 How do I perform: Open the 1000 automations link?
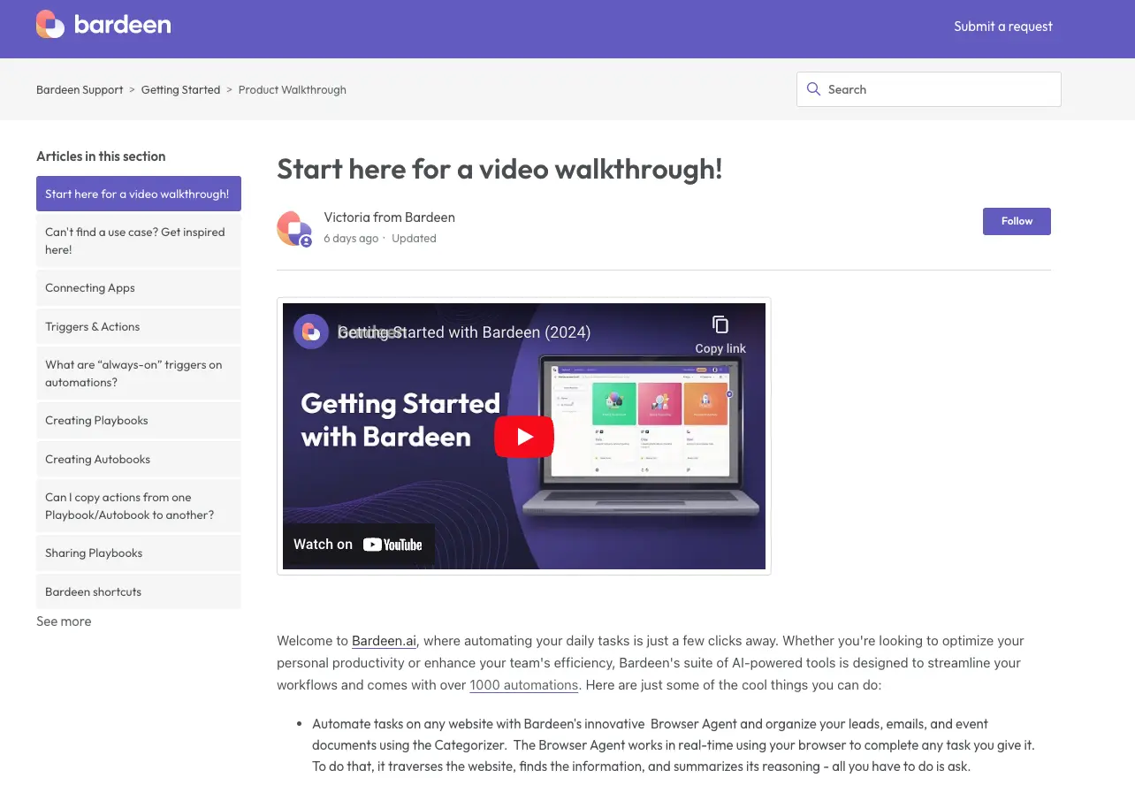(524, 684)
